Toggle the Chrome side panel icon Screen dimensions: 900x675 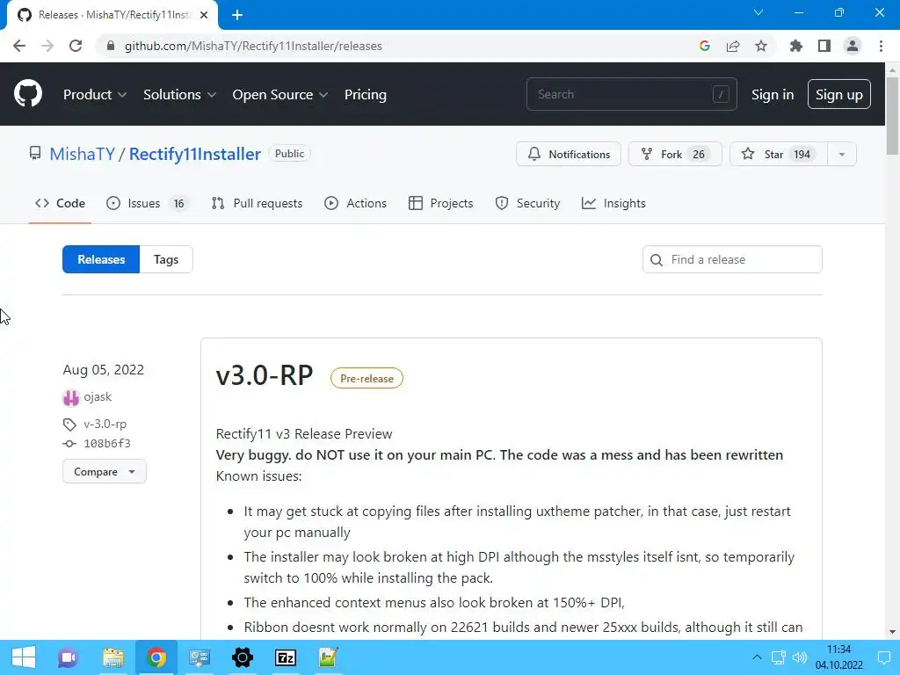(x=824, y=46)
